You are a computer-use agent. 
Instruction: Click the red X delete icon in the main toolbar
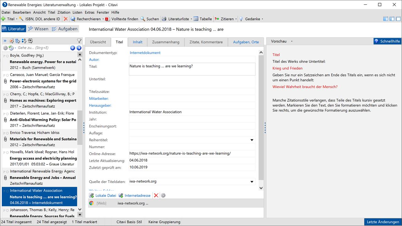tap(66, 19)
